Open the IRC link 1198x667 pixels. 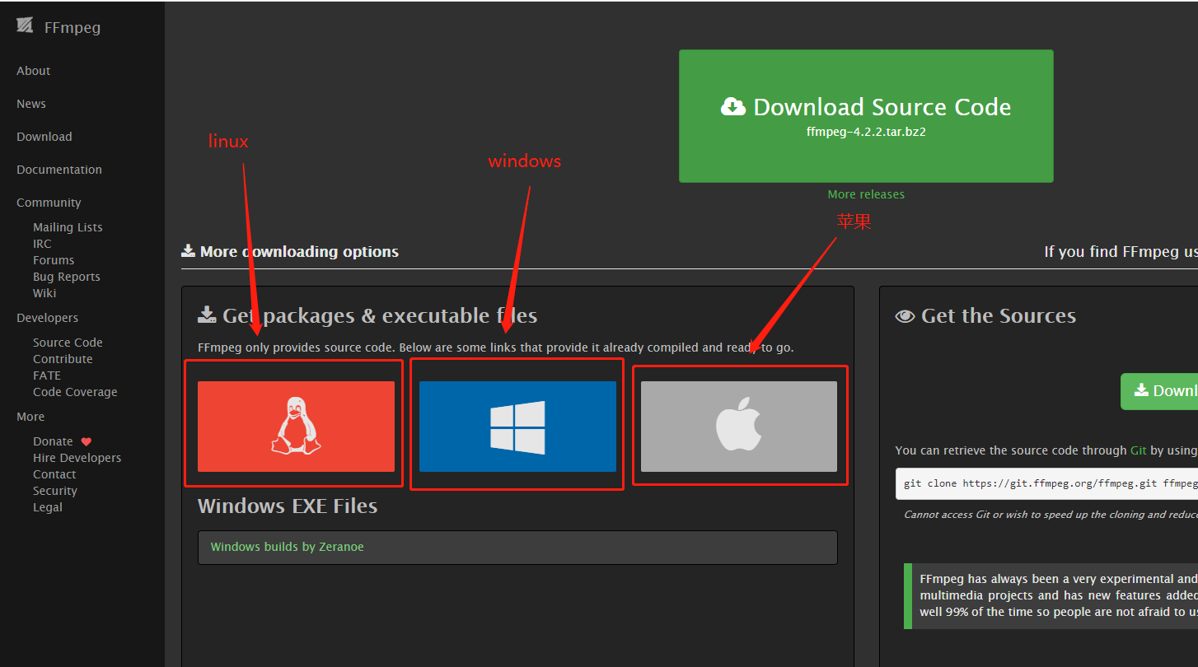click(42, 244)
